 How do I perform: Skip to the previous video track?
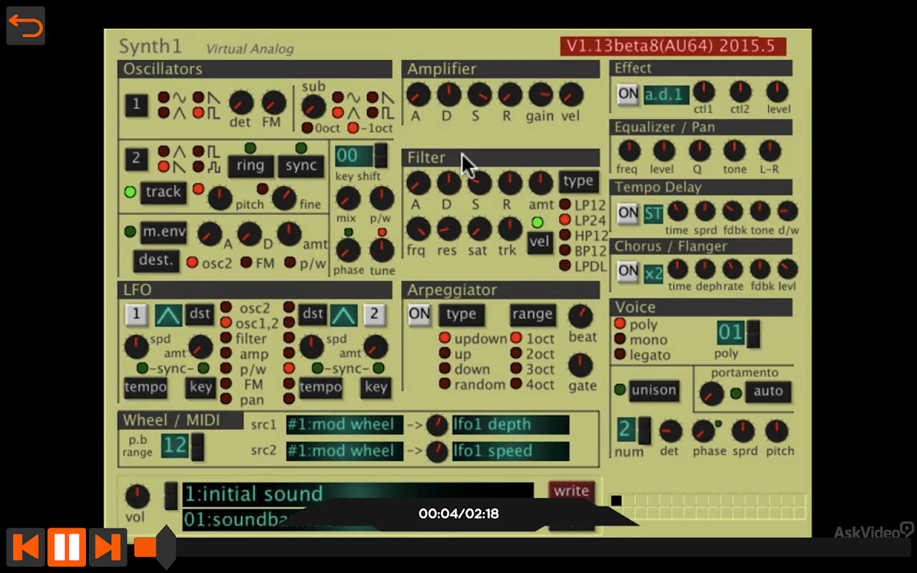27,548
